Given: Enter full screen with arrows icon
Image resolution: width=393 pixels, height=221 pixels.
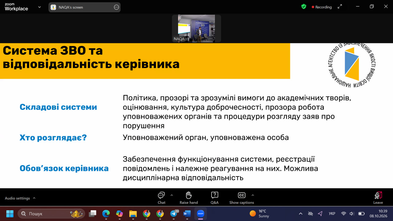Looking at the screenshot, I should tap(340, 6).
